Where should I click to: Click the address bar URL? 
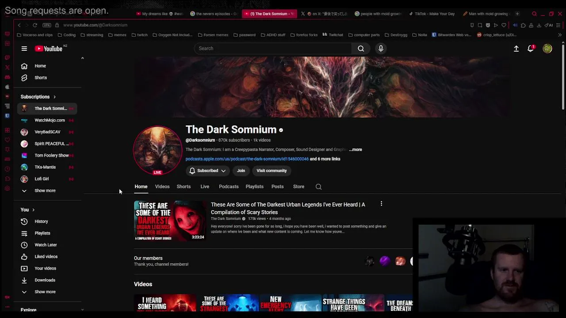tap(95, 25)
